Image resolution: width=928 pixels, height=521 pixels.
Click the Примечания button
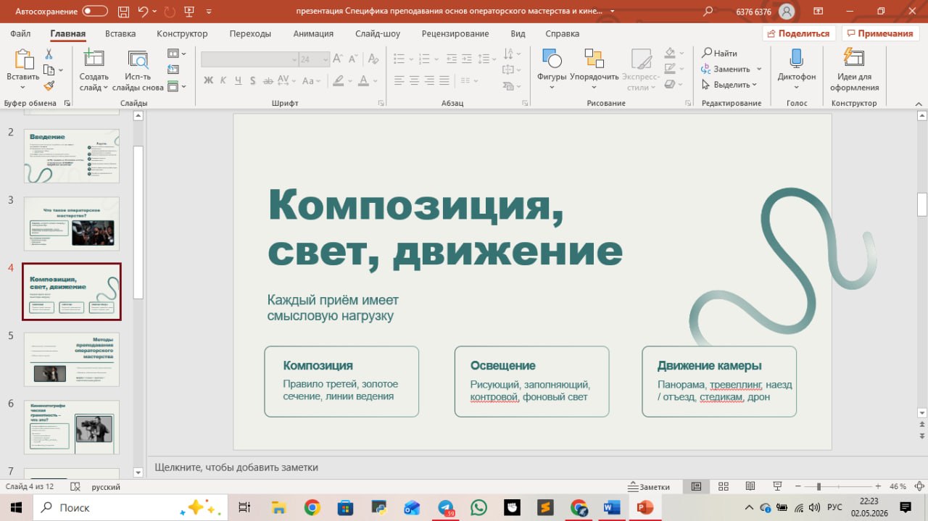(x=880, y=33)
